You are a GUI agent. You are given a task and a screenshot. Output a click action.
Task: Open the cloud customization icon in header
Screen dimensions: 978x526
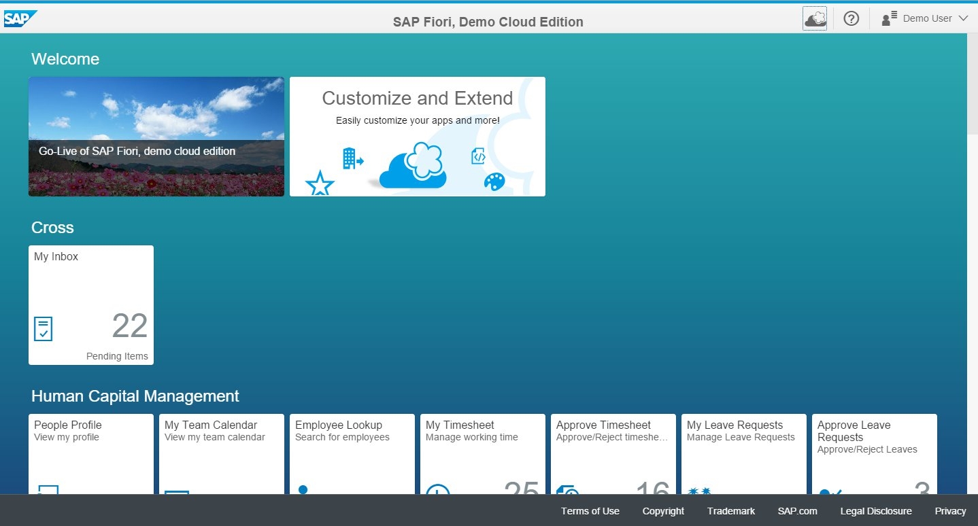point(815,18)
